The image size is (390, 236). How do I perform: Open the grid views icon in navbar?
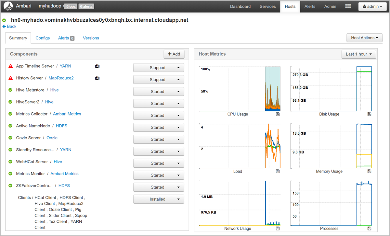point(348,6)
